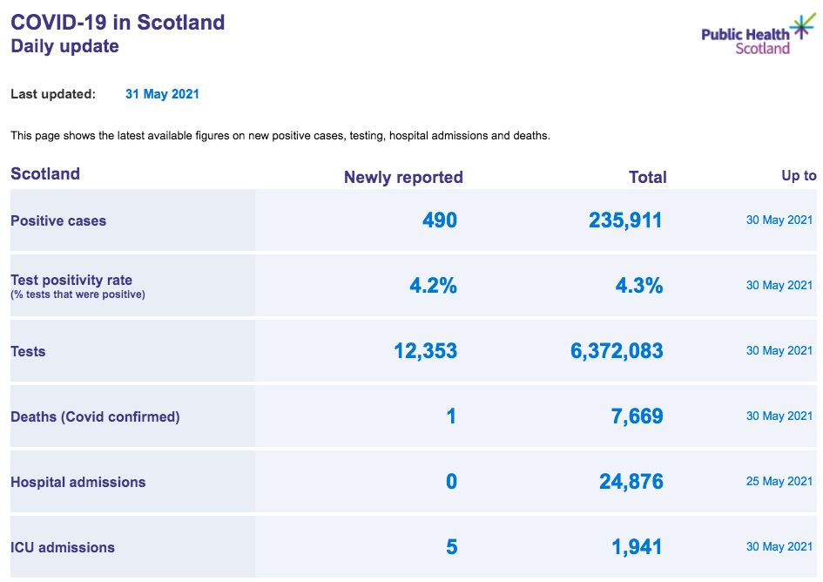Click total tests value 6,372,083

click(617, 351)
